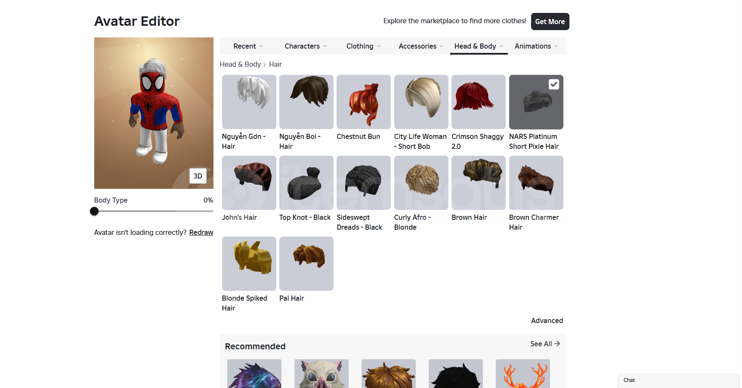Open the orange antlers recommended item
This screenshot has height=388, width=742.
tap(523, 374)
